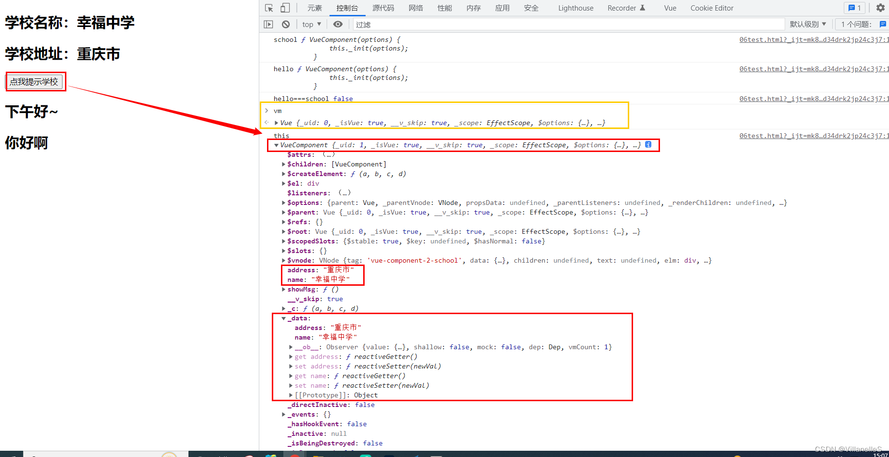Image resolution: width=889 pixels, height=457 pixels.
Task: Open source link for hello log line
Action: tap(814, 69)
